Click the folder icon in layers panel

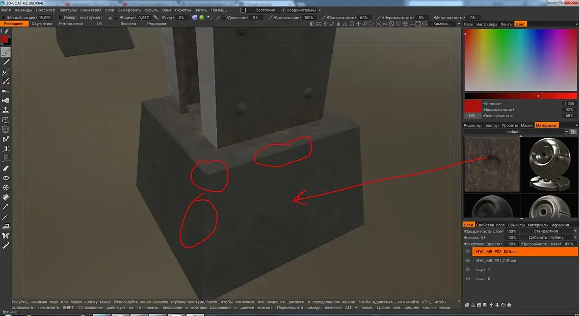tap(510, 305)
